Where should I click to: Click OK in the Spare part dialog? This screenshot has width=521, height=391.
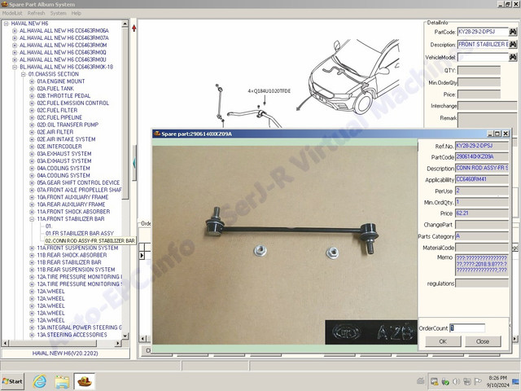pyautogui.click(x=443, y=341)
